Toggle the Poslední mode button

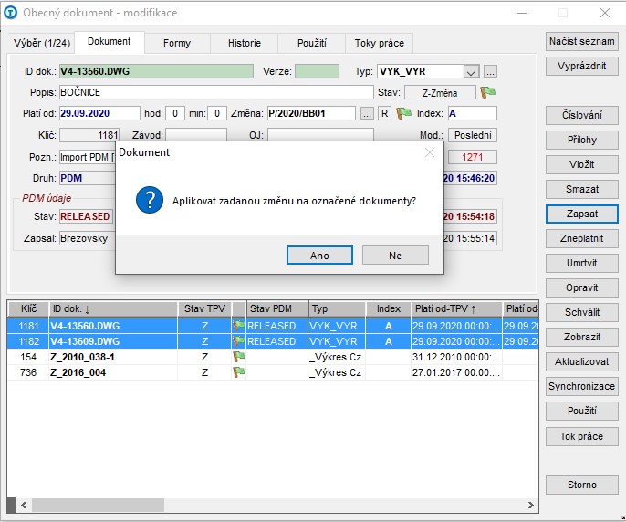click(473, 135)
